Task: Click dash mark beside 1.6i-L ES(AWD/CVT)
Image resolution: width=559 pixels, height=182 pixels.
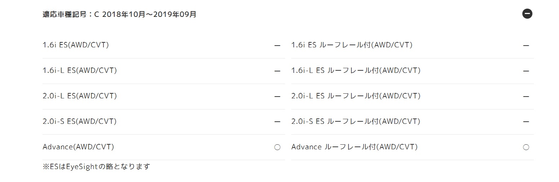Action: tap(277, 71)
